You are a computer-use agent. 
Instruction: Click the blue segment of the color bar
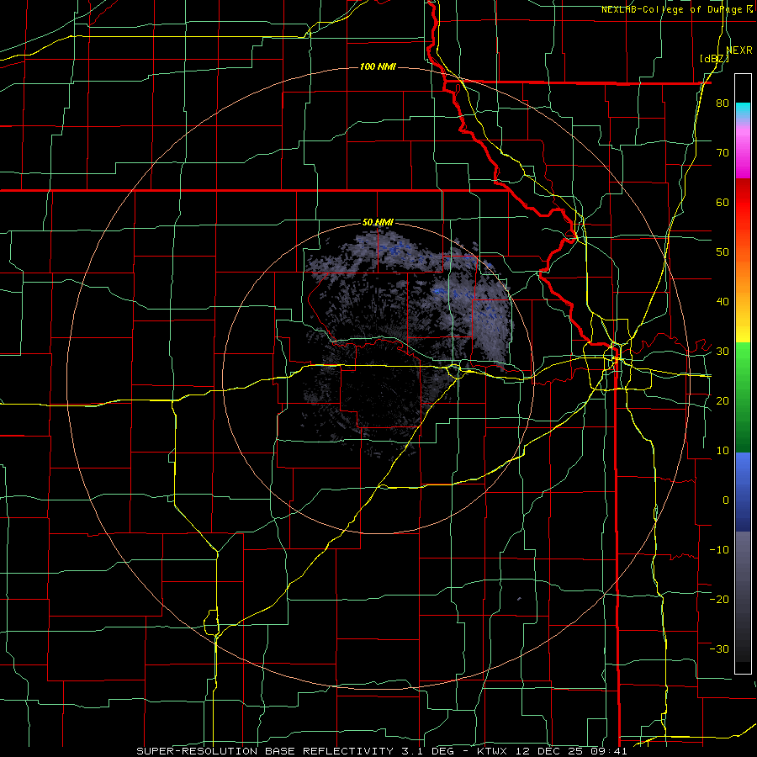(x=743, y=491)
